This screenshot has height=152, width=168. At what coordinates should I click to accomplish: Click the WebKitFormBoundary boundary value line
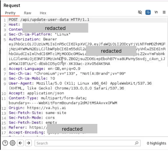coord(63,103)
